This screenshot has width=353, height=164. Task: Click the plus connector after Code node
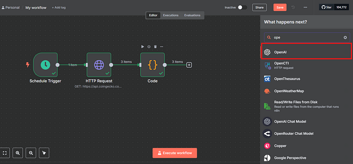189,65
